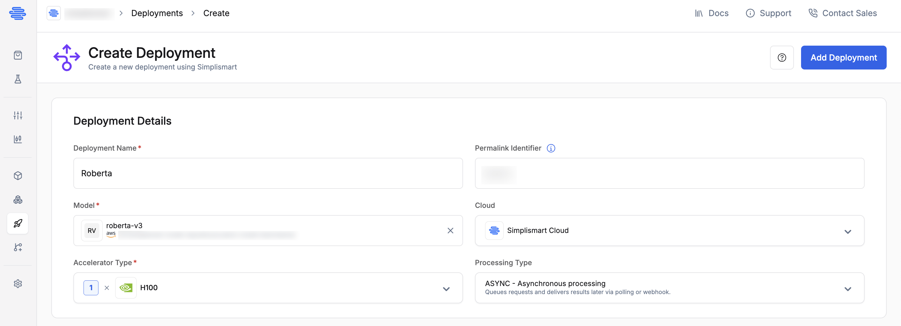Open the Contact Sales link
The width and height of the screenshot is (901, 326).
843,13
